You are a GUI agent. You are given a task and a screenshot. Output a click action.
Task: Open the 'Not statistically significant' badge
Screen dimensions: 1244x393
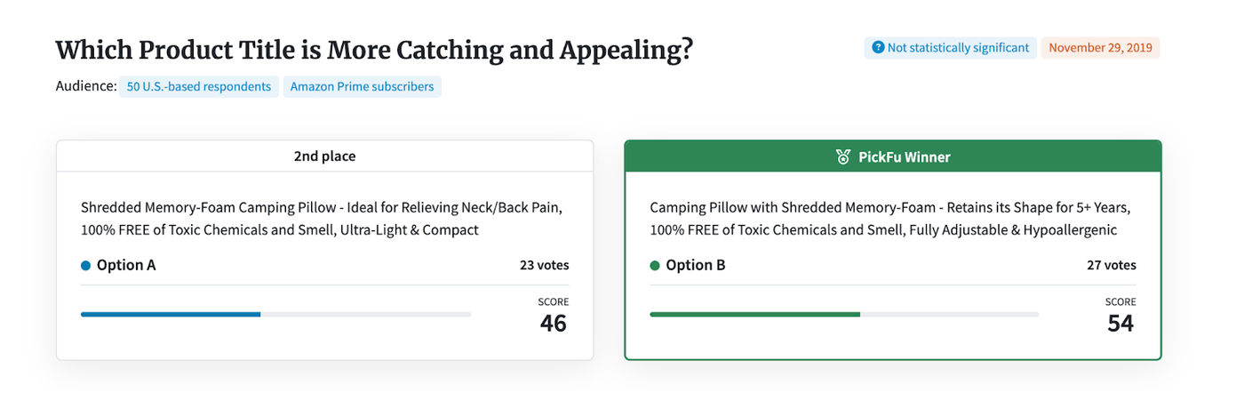coord(950,48)
